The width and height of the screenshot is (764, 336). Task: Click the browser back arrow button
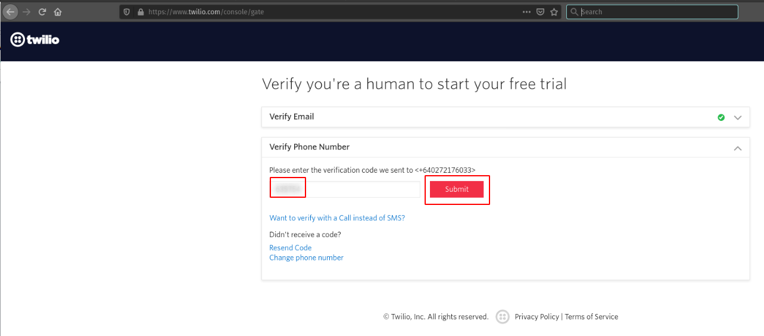[x=11, y=12]
